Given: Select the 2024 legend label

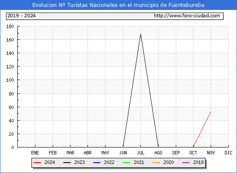Looking at the screenshot, I should click(x=50, y=162).
